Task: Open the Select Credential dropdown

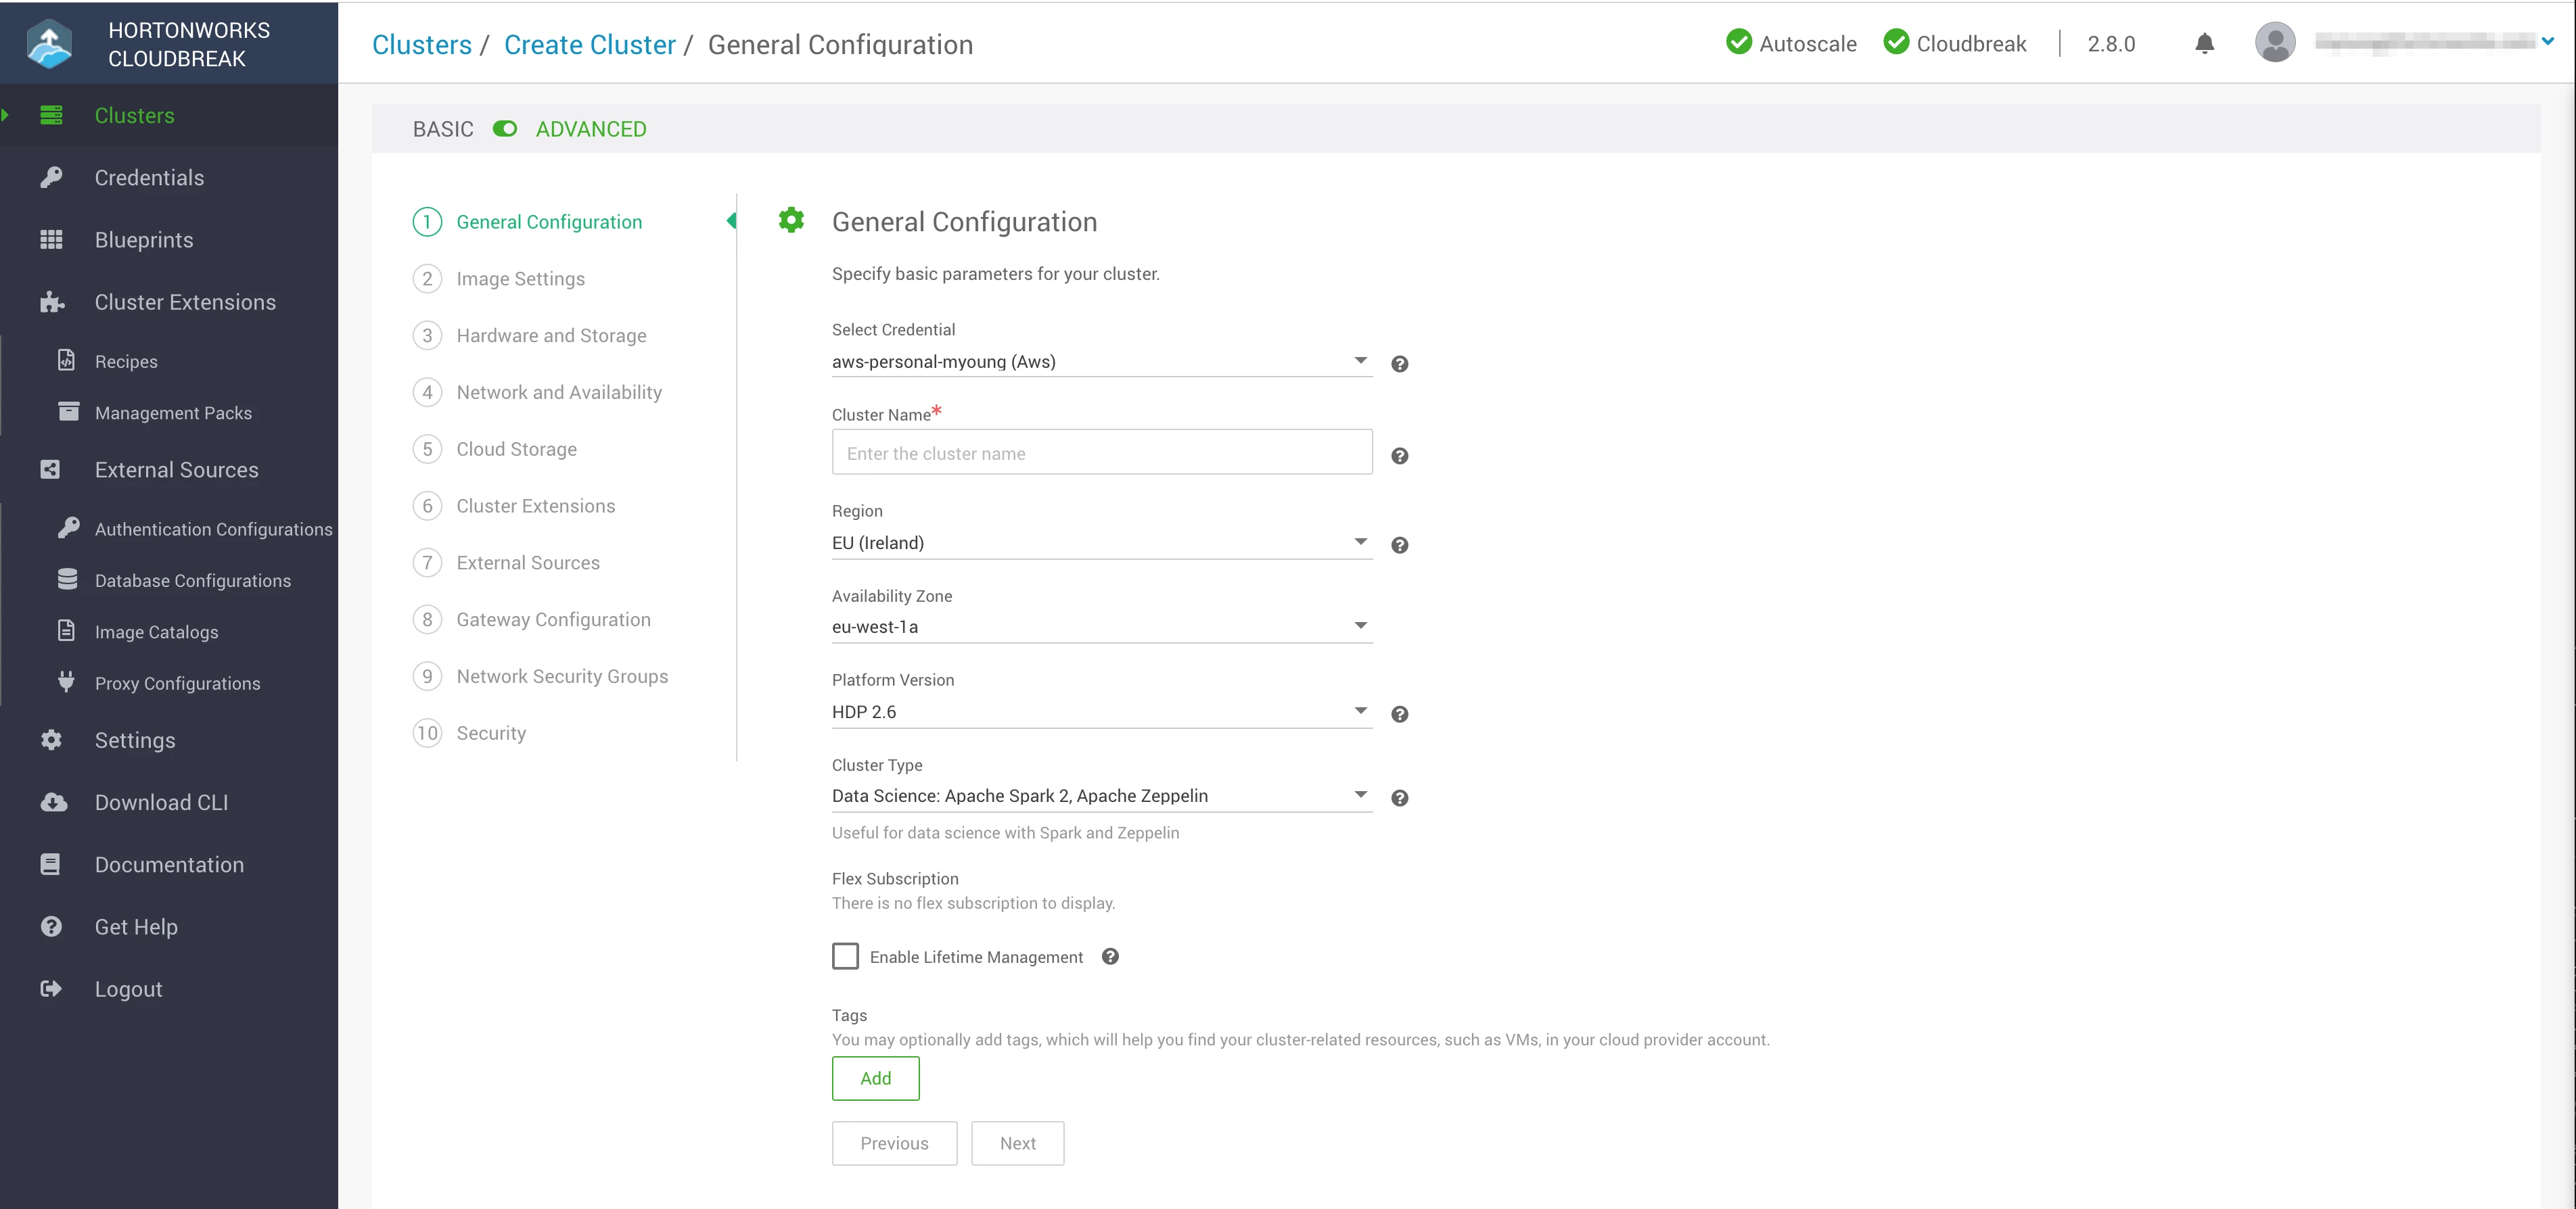Action: [1101, 362]
